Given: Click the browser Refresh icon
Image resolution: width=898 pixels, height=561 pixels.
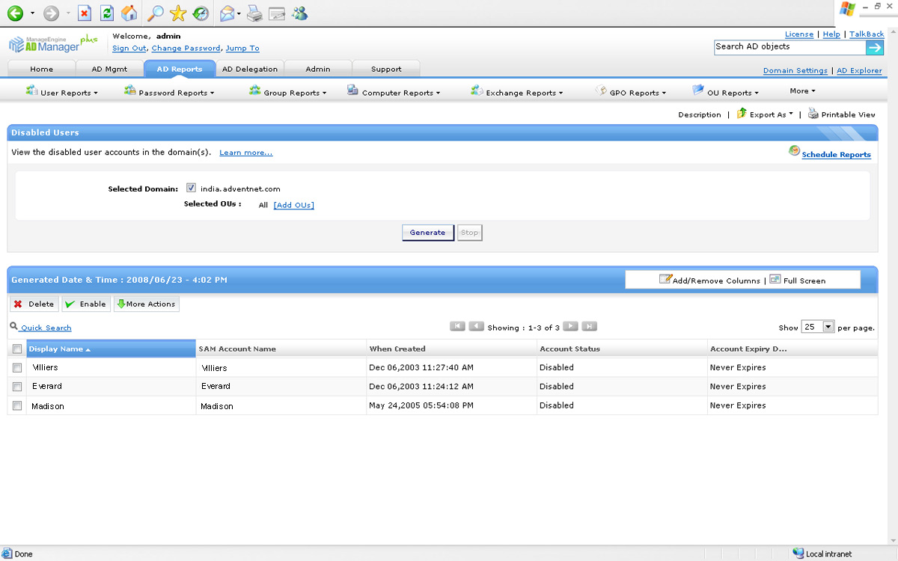Looking at the screenshot, I should [106, 13].
